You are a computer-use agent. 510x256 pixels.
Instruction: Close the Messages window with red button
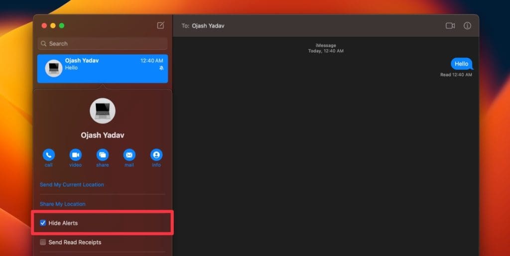[x=44, y=26]
